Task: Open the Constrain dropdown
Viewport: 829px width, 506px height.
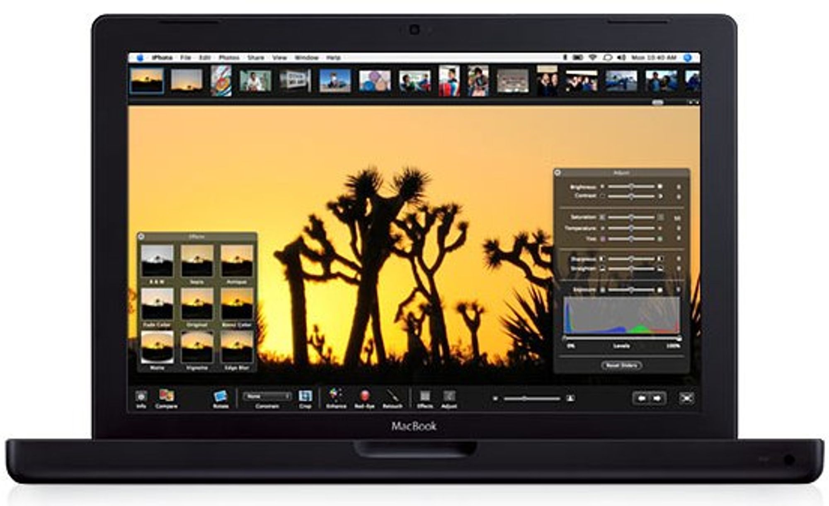Action: [267, 396]
